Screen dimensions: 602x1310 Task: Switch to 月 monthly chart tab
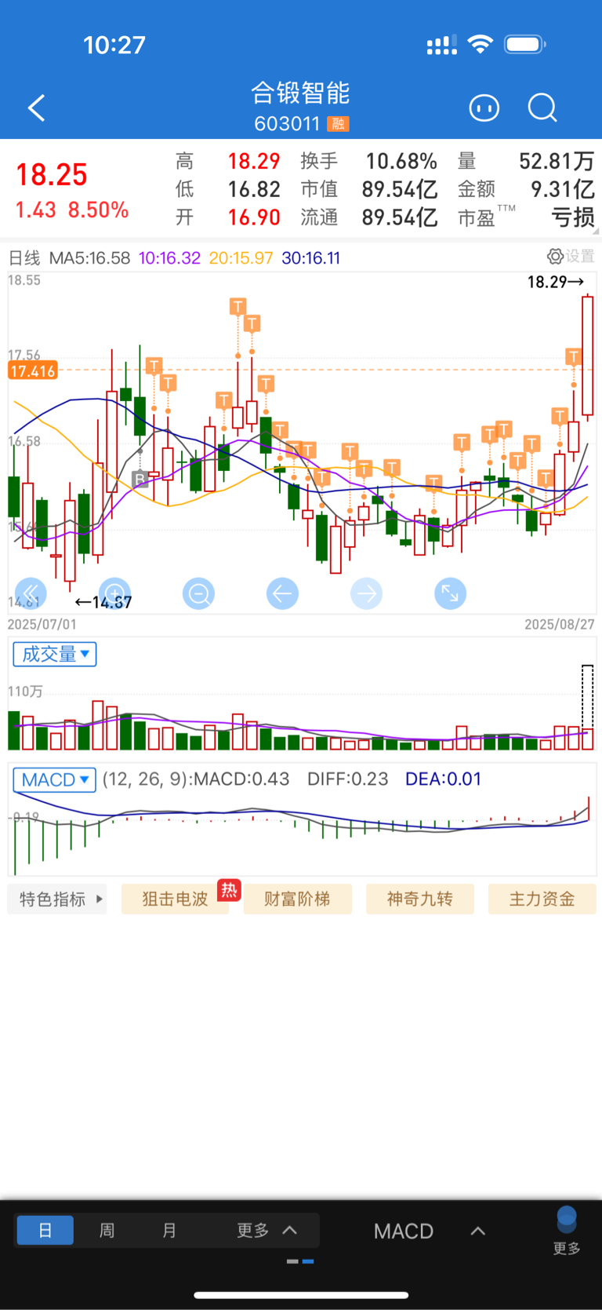[169, 1230]
